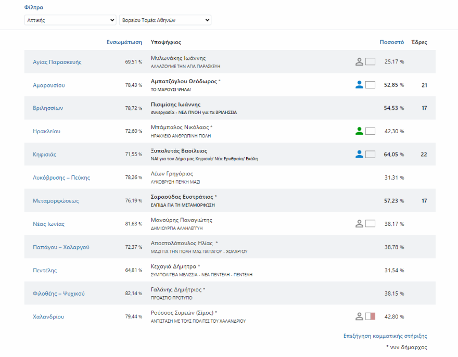Image resolution: width=458 pixels, height=357 pixels.
Task: Select the Φιλοθέης – Ψυχικού municipality
Action: click(59, 294)
